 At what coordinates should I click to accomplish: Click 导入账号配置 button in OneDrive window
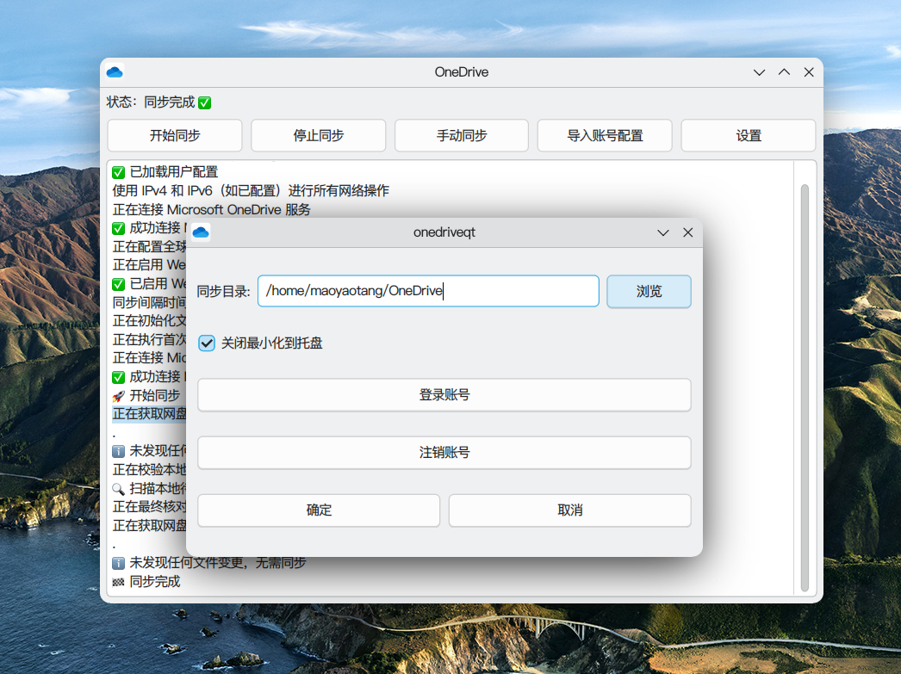coord(605,135)
